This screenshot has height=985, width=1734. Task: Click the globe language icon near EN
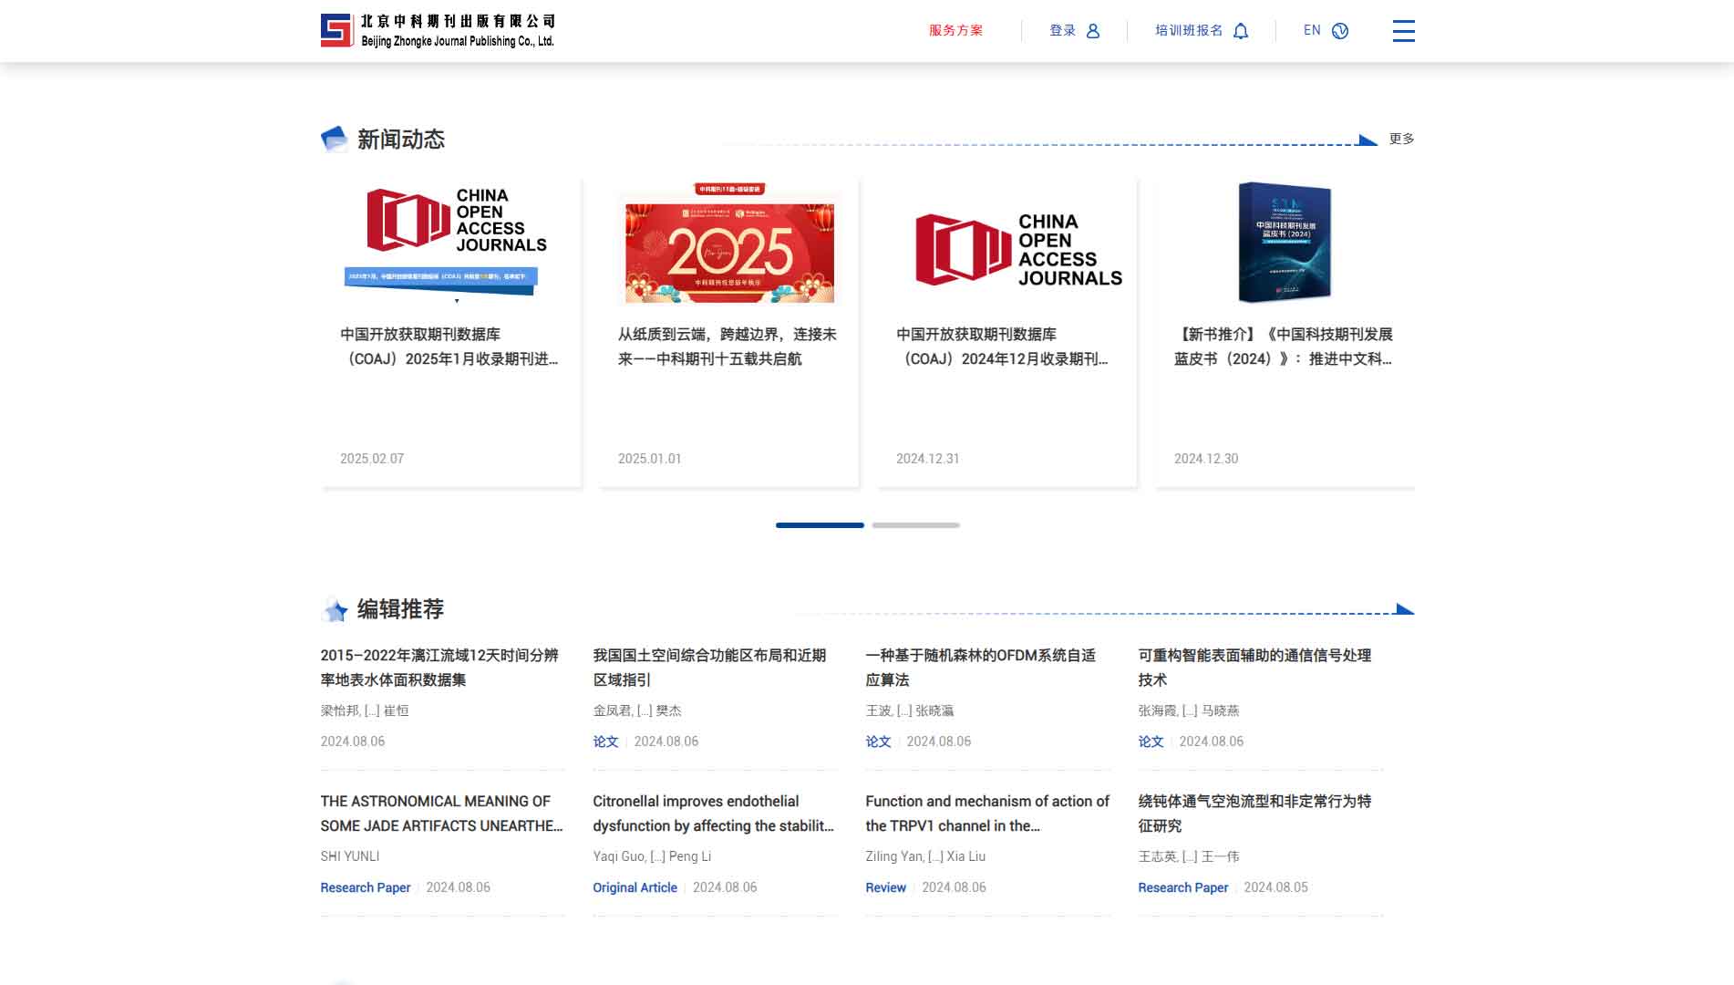coord(1340,31)
